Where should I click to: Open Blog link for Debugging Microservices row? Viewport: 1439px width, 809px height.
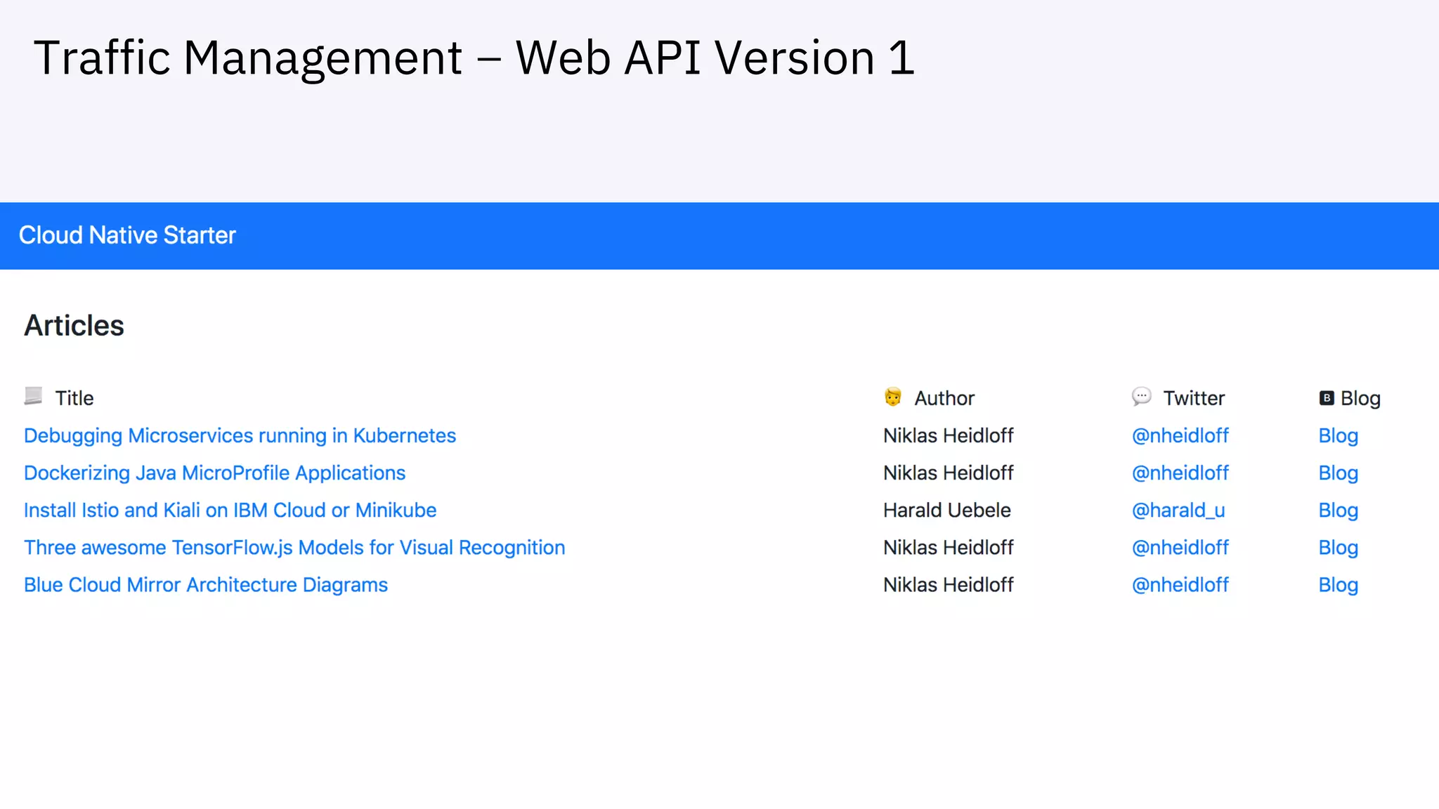(x=1339, y=436)
